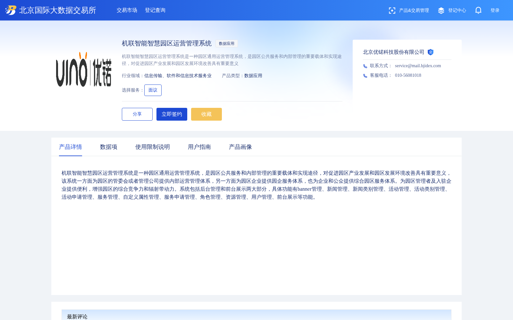This screenshot has width=513, height=320.
Task: Click the phone icon beside 客服电话
Action: point(365,76)
